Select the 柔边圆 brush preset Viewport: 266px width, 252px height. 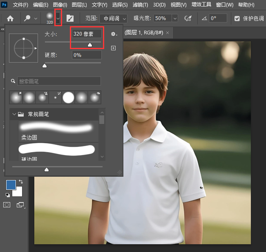coord(55,131)
